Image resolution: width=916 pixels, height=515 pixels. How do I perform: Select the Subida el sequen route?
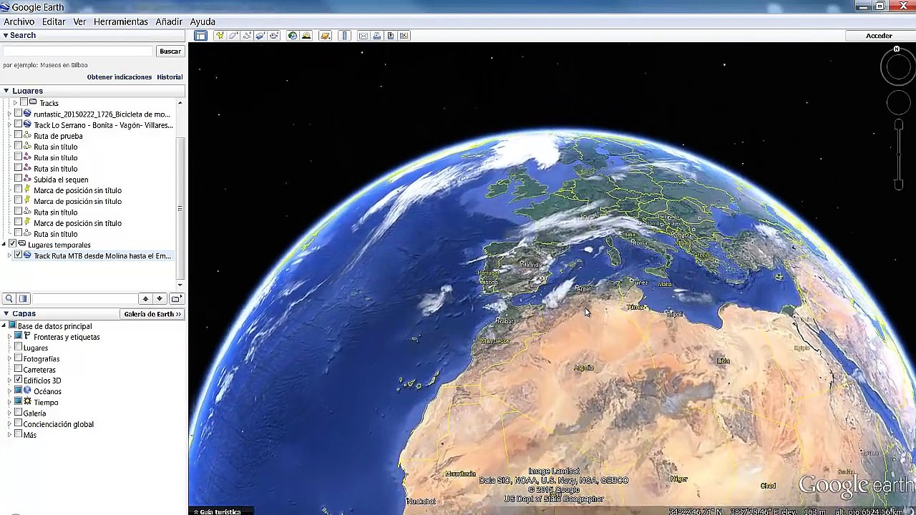[x=61, y=180]
